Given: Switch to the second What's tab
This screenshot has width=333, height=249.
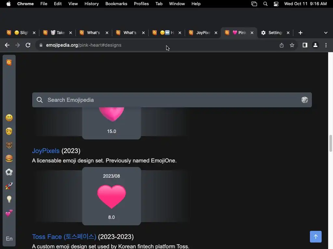Looking at the screenshot, I should 130,33.
